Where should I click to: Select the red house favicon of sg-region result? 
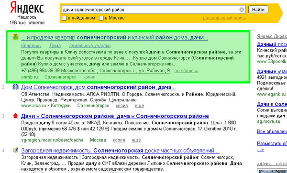tap(16, 116)
